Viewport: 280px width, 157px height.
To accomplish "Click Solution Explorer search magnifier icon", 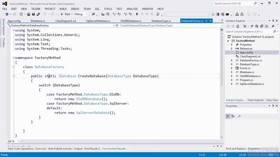I will click(x=274, y=31).
